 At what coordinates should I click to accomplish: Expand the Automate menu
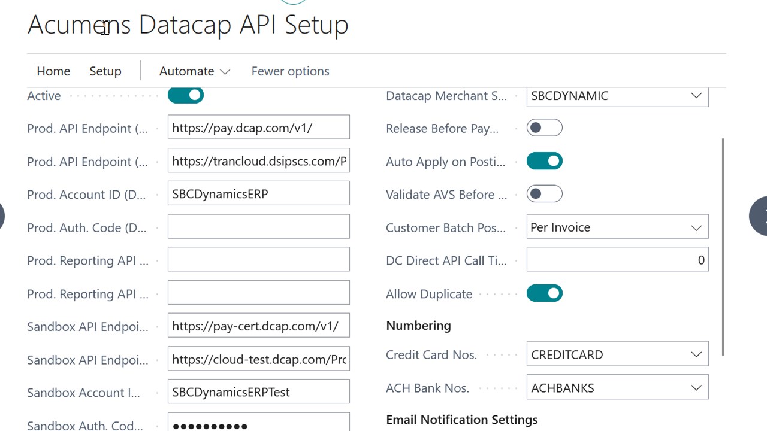click(194, 71)
